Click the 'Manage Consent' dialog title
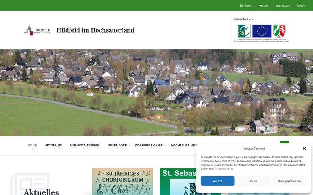The image size is (313, 195). [x=253, y=149]
